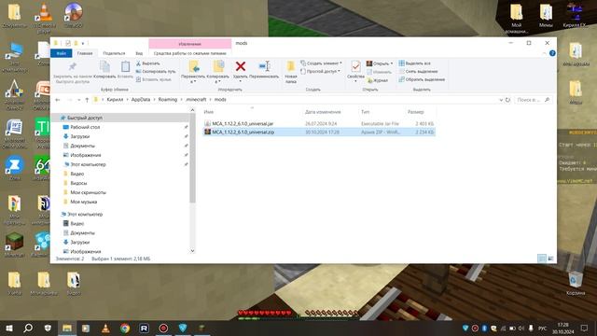Click Скопировать путь in the ribbon
Viewport: 597px width, 336px height.
pos(156,71)
